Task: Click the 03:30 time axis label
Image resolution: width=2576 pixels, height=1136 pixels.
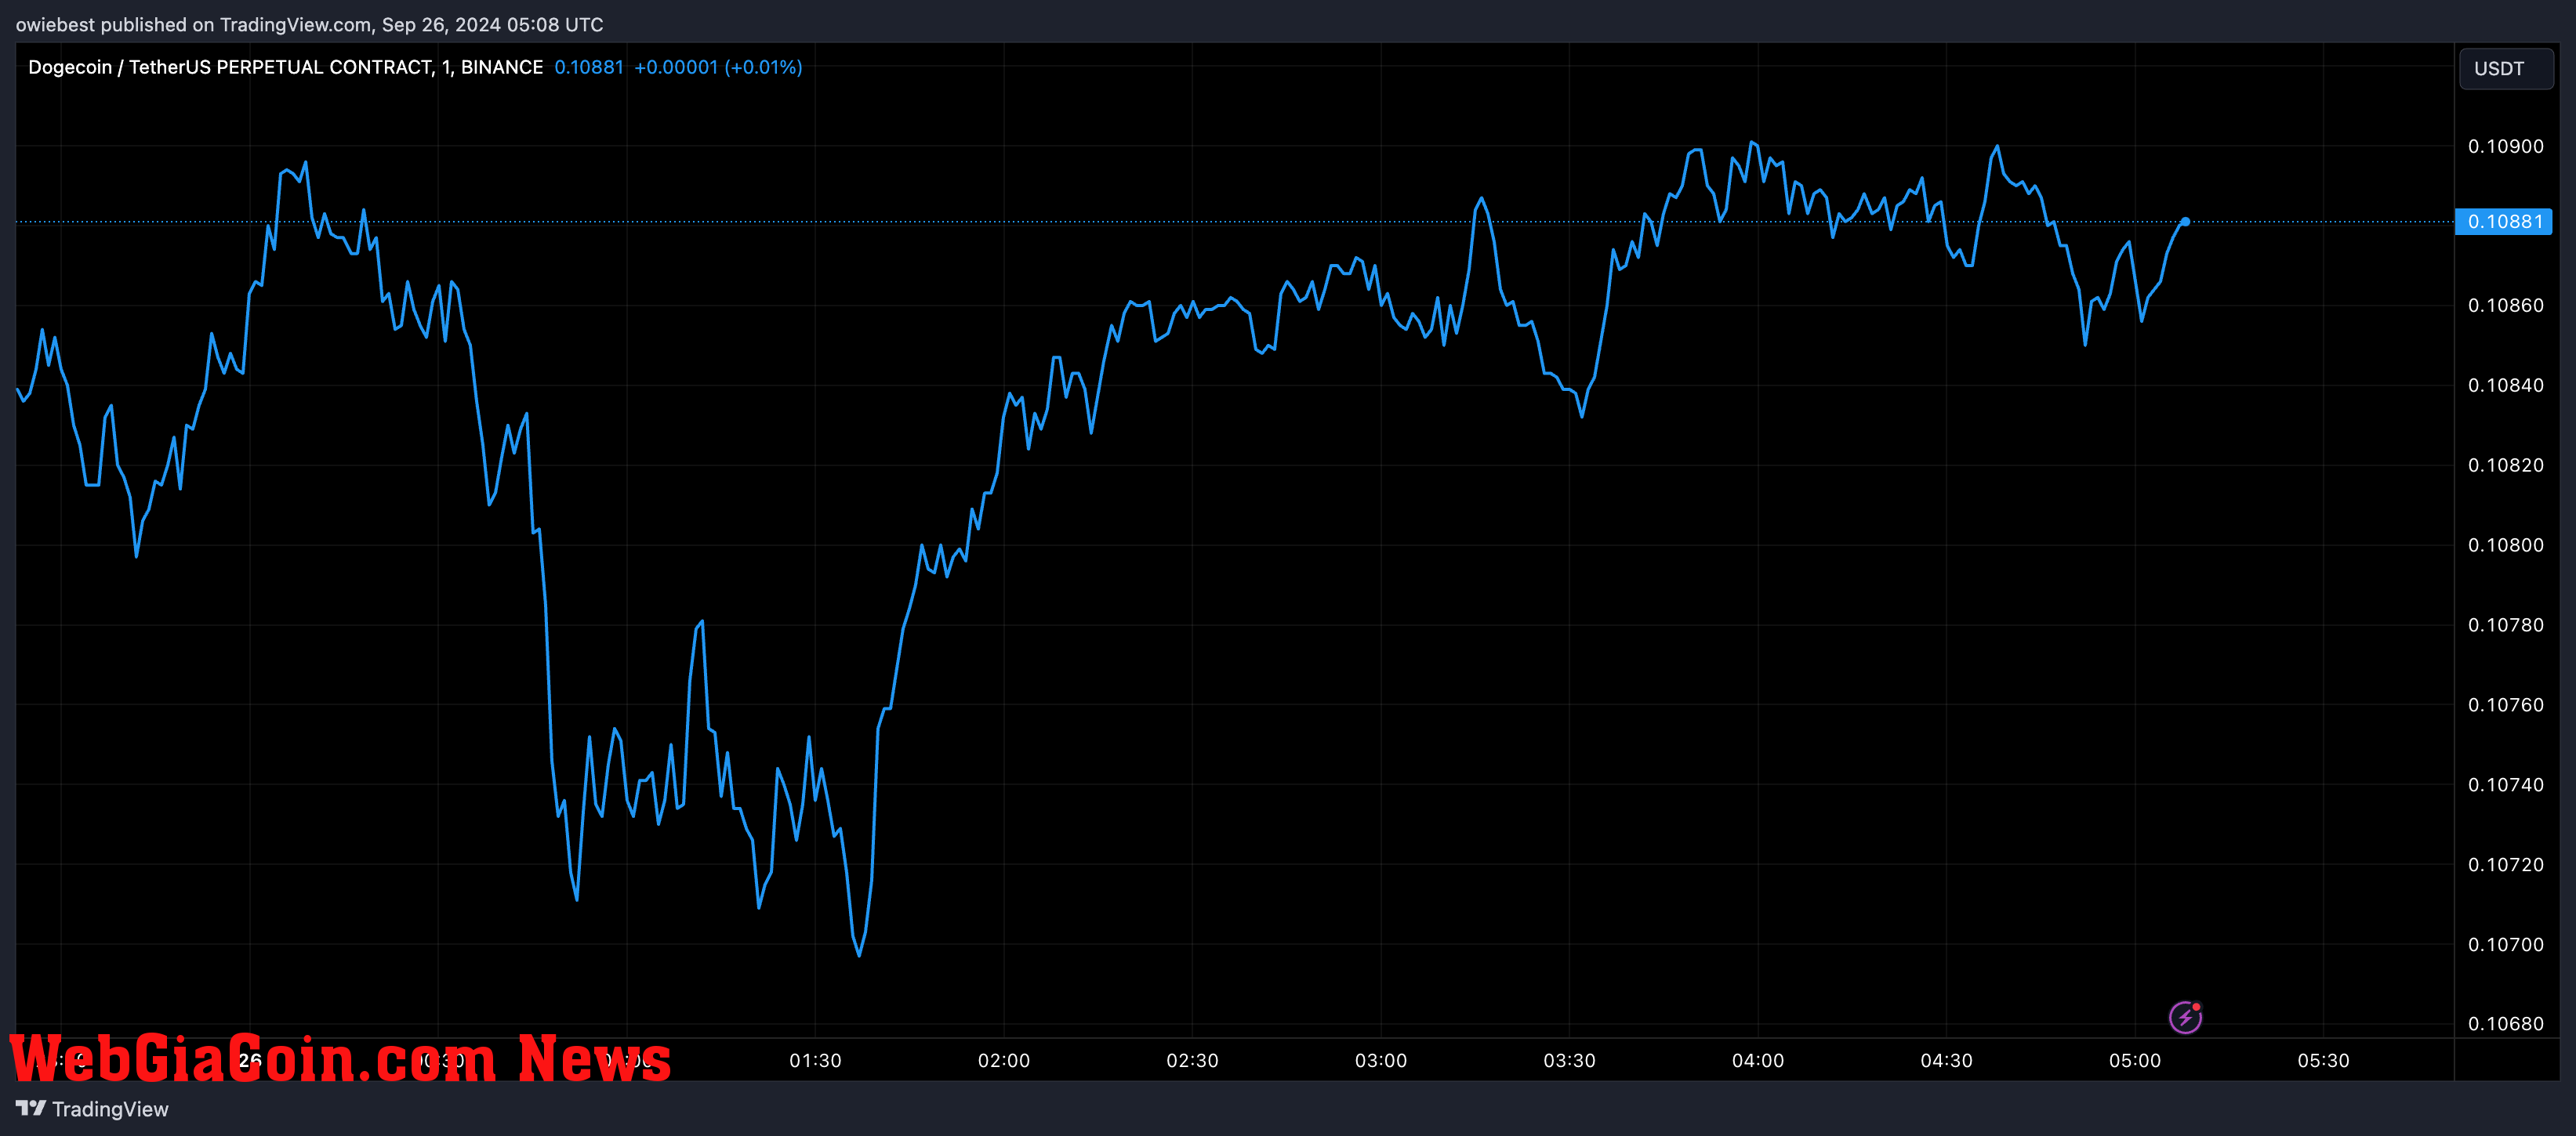Action: coord(1569,1061)
